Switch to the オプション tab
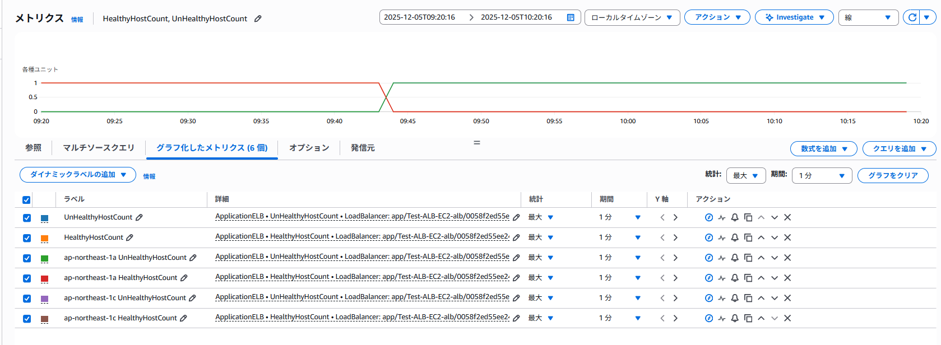The height and width of the screenshot is (345, 941). 309,148
